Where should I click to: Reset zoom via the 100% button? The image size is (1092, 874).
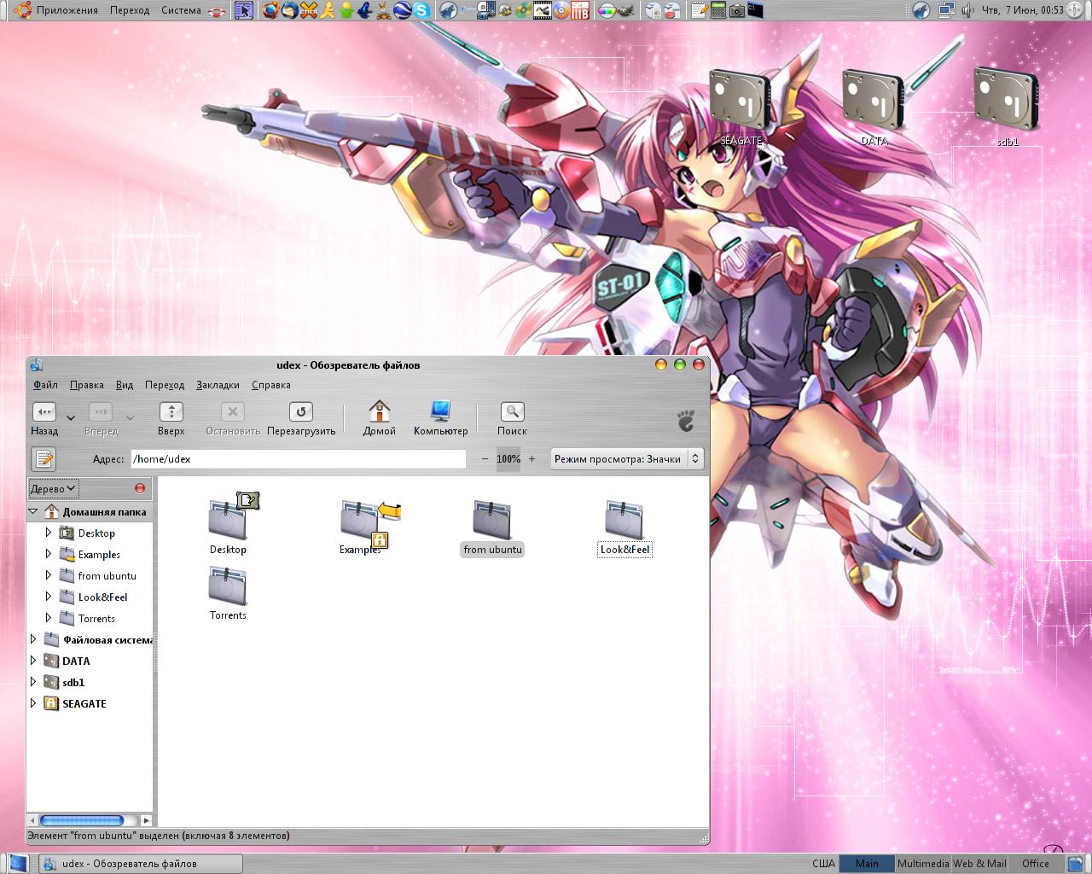(508, 459)
